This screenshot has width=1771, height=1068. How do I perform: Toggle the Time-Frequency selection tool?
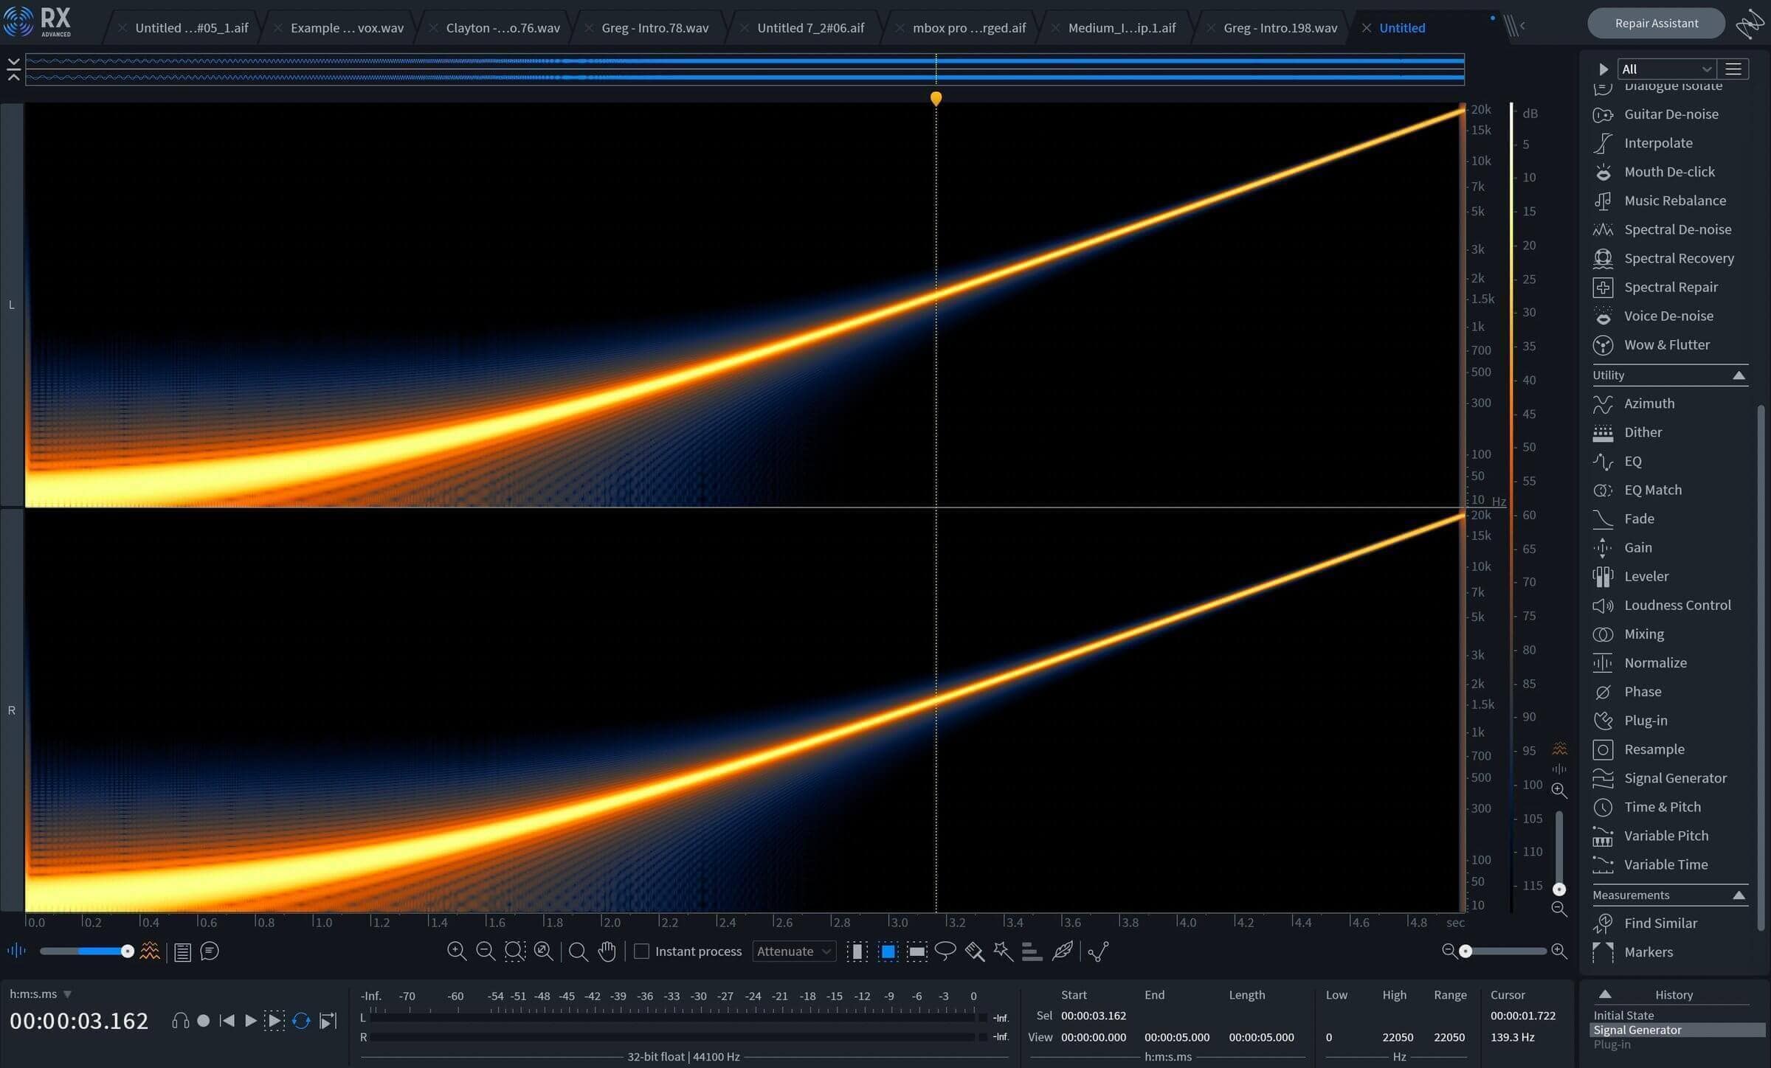(888, 951)
